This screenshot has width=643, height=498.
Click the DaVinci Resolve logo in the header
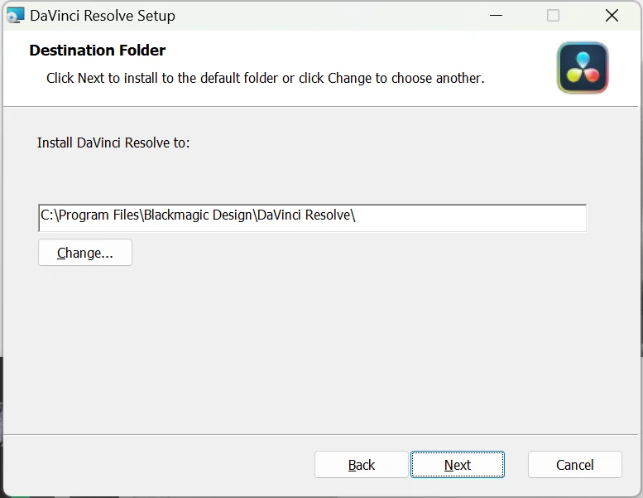pyautogui.click(x=583, y=68)
